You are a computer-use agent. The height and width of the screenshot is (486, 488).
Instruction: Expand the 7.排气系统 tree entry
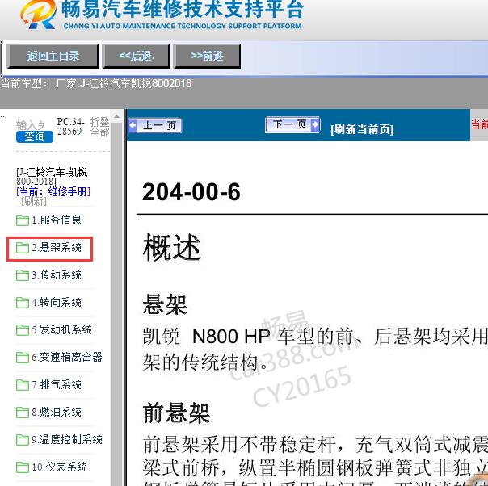(x=57, y=384)
